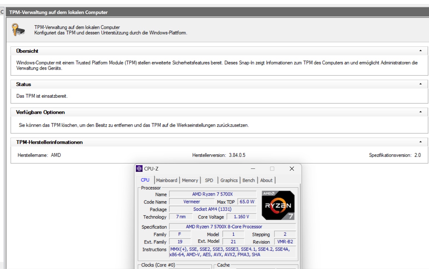This screenshot has height=269, width=429.
Task: Click the Ext. Family value 19
Action: point(180,242)
